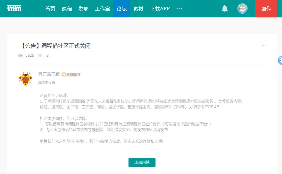Click the closing line 尽管我们未来可能不再相见
This screenshot has width=282, height=174.
[101, 141]
